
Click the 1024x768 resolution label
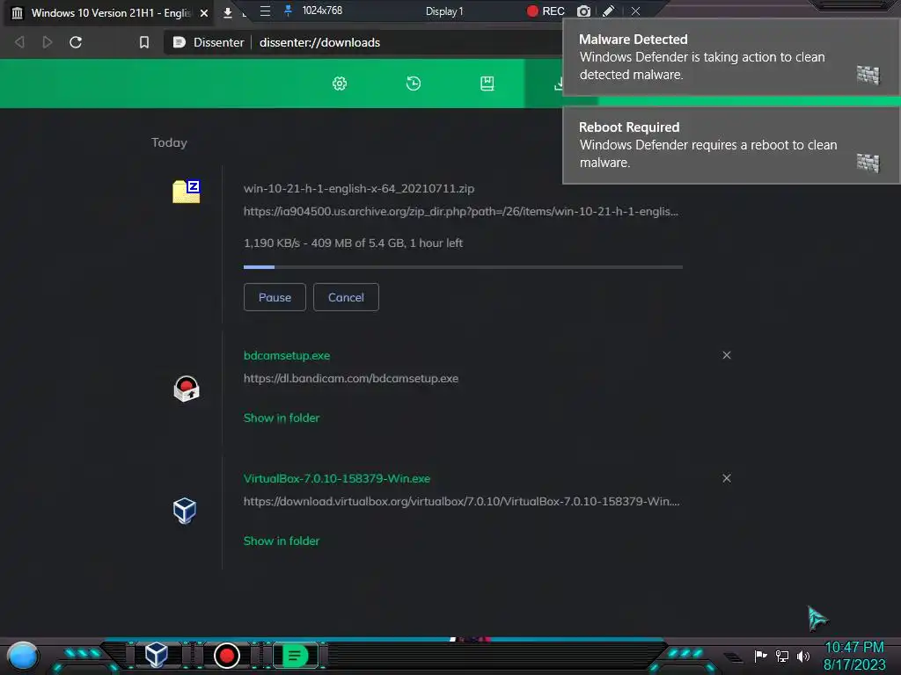[x=322, y=11]
